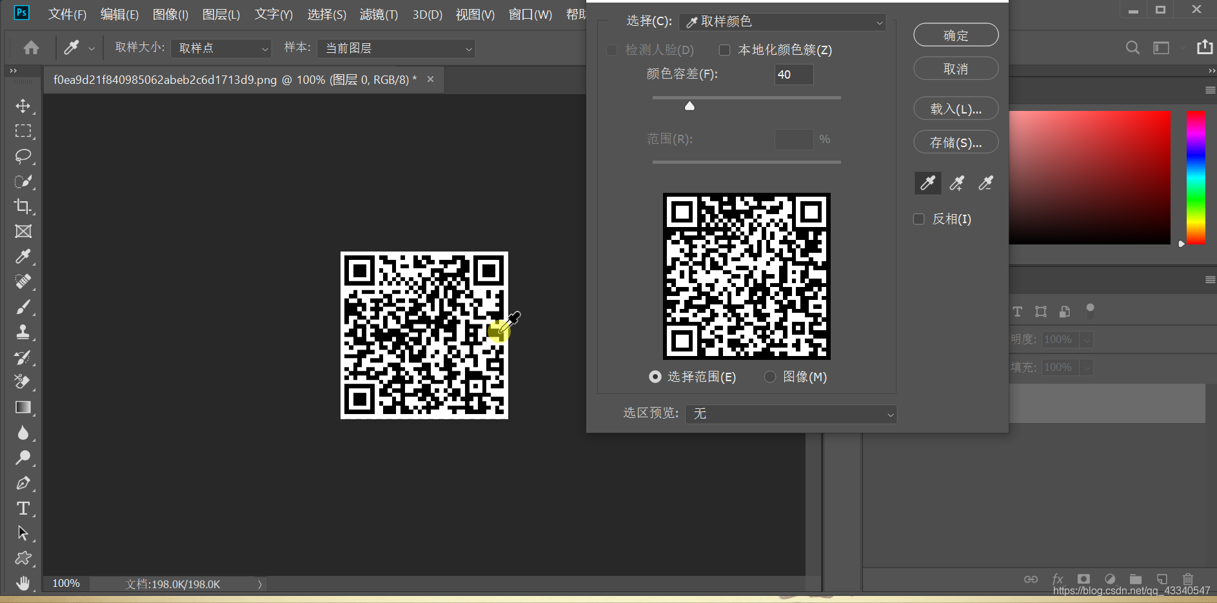Open the layers panel menu icon
The height and width of the screenshot is (603, 1217).
(x=1210, y=280)
